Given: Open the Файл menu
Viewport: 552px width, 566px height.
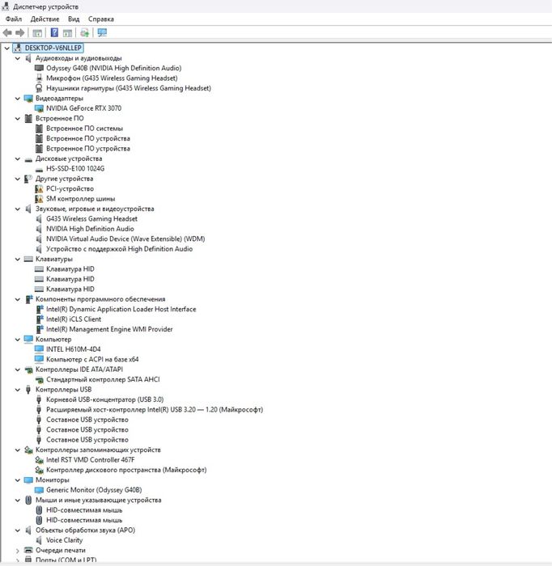Looking at the screenshot, I should point(14,19).
